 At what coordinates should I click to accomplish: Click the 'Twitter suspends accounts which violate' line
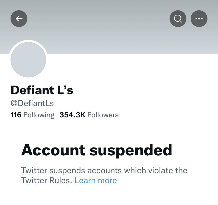pos(104,170)
